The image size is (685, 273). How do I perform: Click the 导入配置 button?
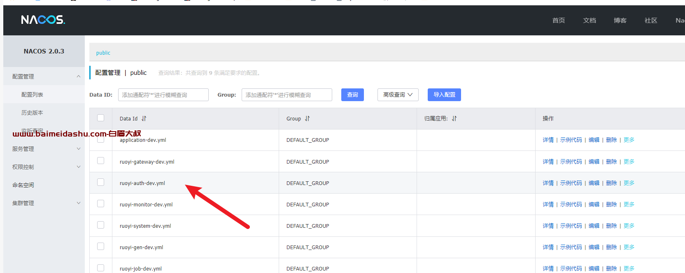click(x=444, y=95)
